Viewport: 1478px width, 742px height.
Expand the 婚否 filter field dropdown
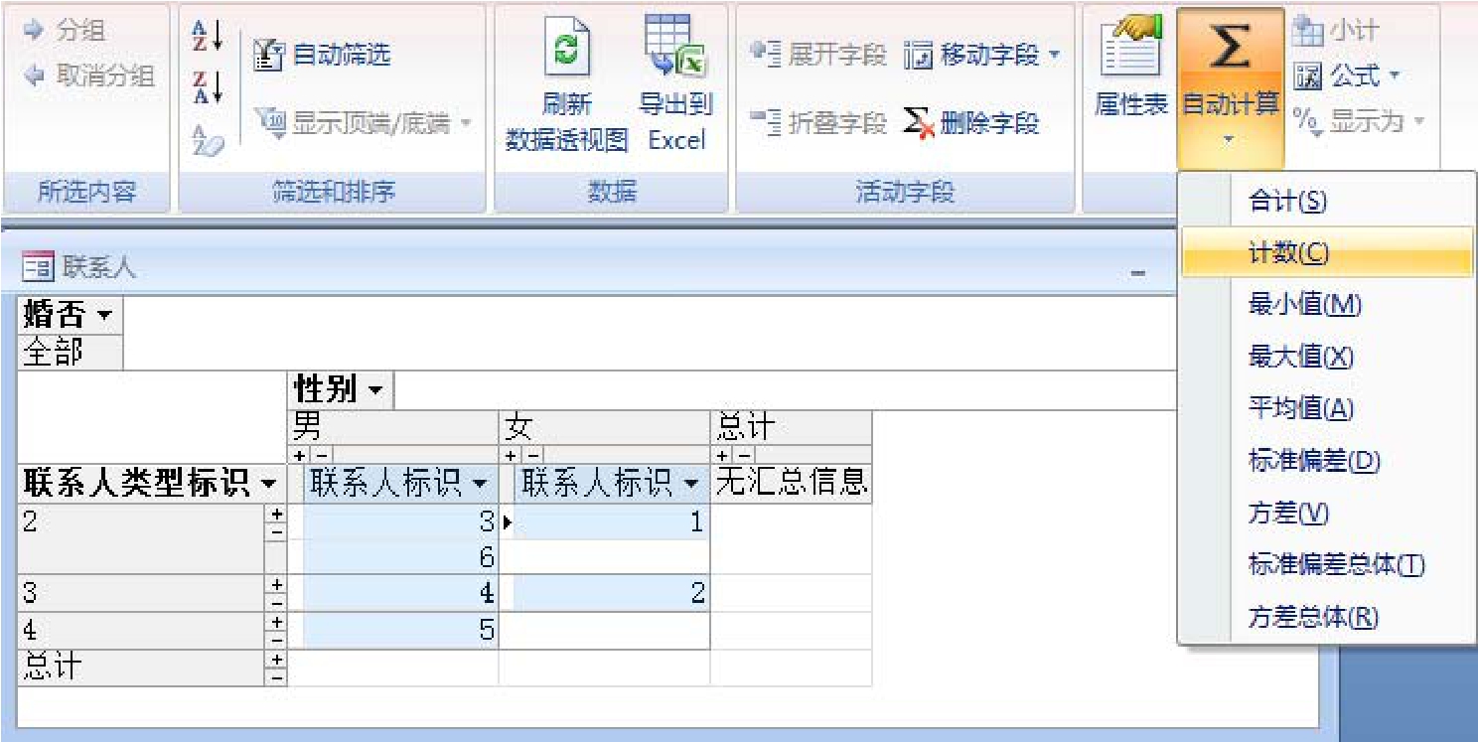pyautogui.click(x=105, y=317)
